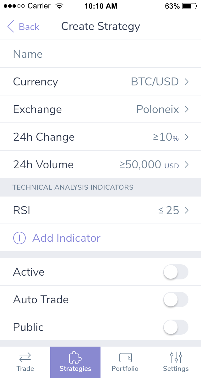
Task: Go to the Trade tab label
Action: [25, 369]
